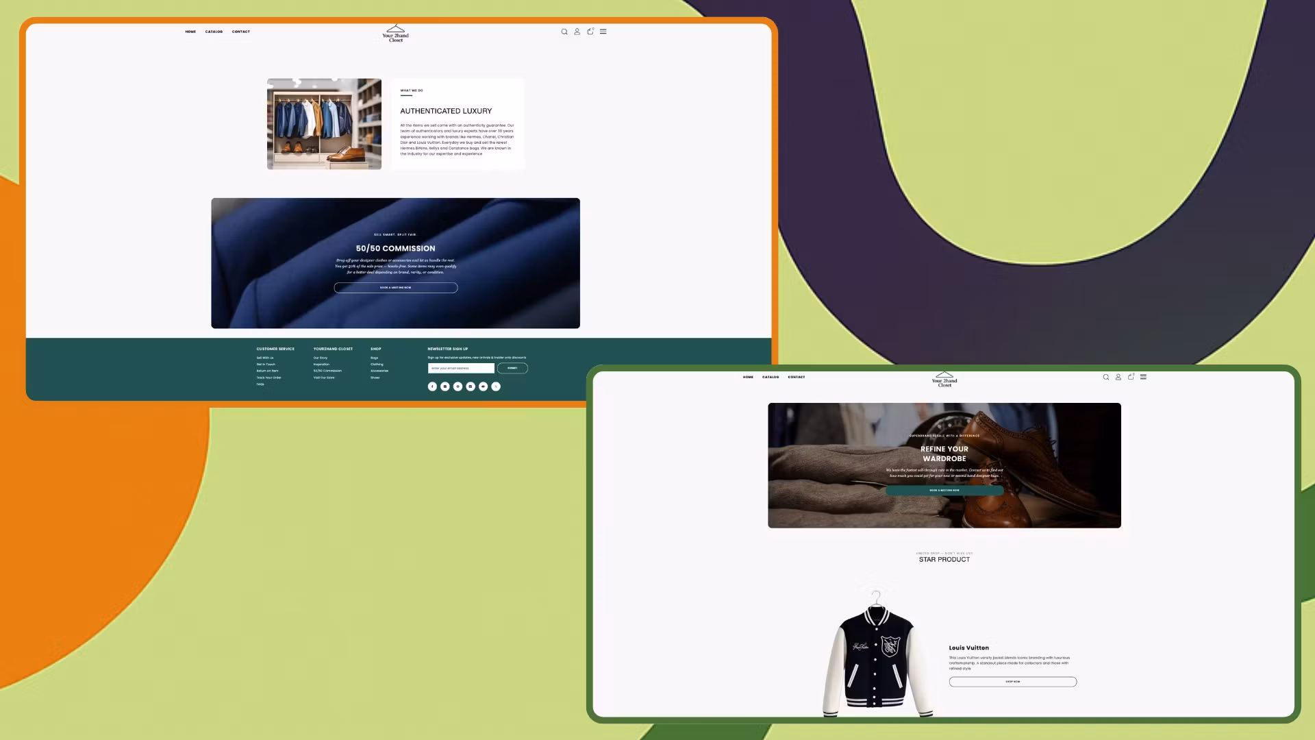Click search icon in green-framed page header
Image resolution: width=1315 pixels, height=740 pixels.
tap(1105, 377)
